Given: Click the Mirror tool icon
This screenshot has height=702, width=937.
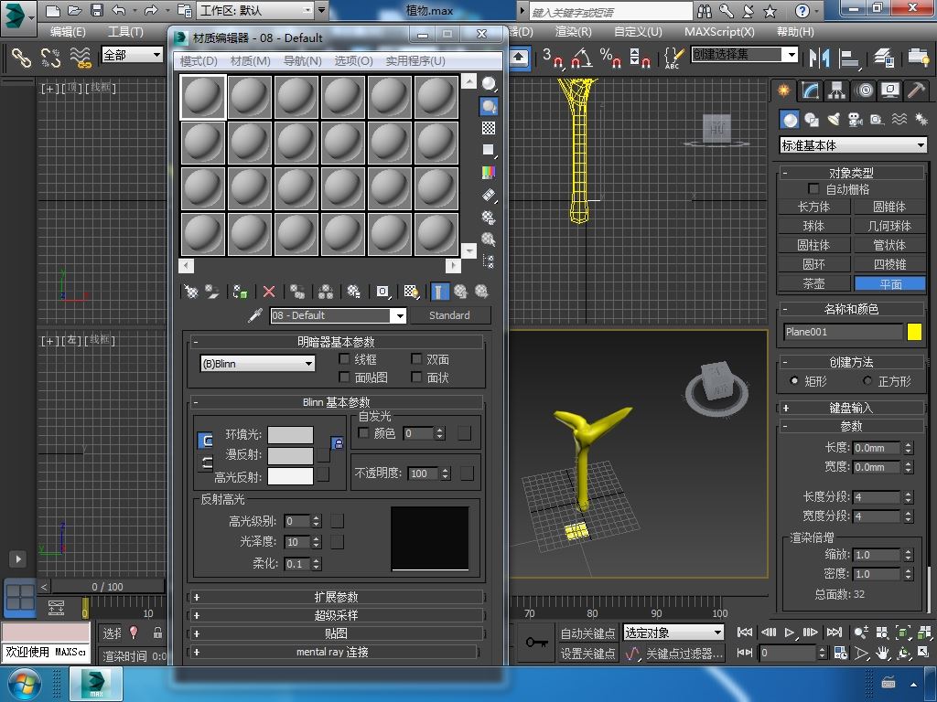Looking at the screenshot, I should 819,58.
